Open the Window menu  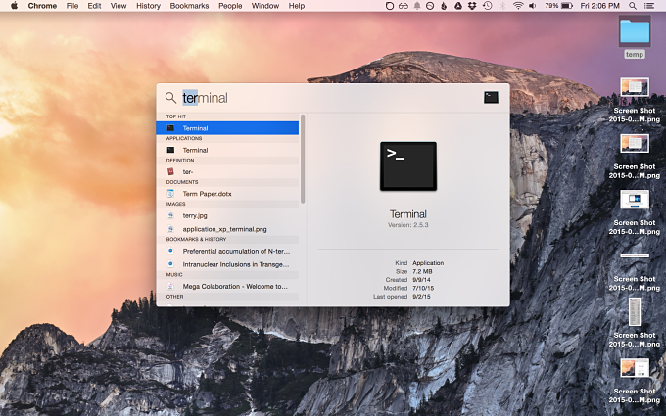(265, 6)
